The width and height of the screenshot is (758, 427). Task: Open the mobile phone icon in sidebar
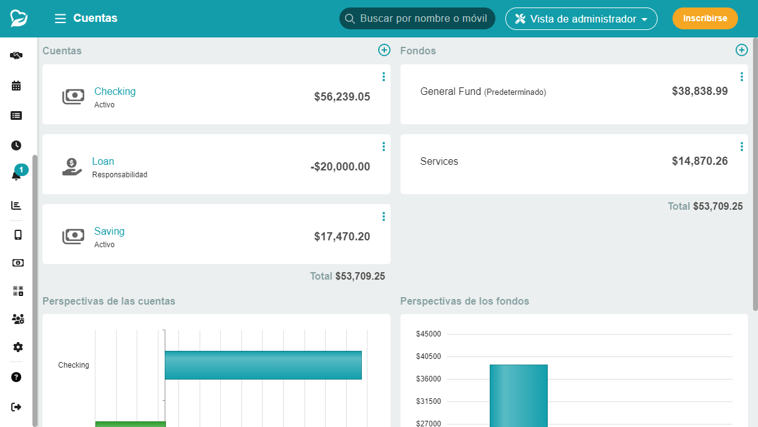17,235
